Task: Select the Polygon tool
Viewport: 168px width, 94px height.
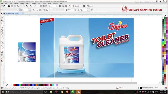Action: [x=2, y=38]
